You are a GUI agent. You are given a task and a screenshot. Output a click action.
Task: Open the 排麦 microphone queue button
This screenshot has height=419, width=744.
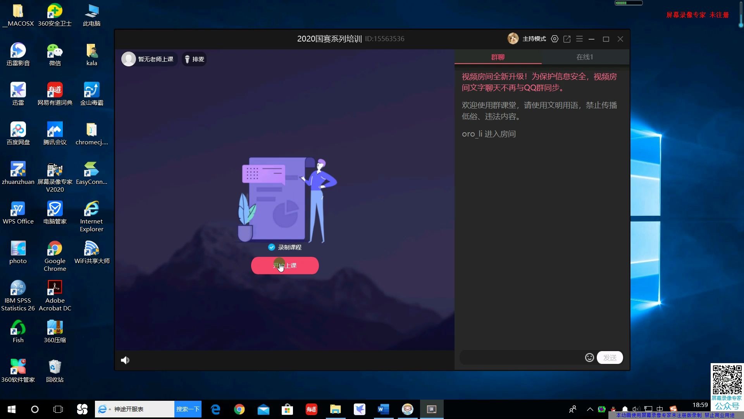(194, 59)
